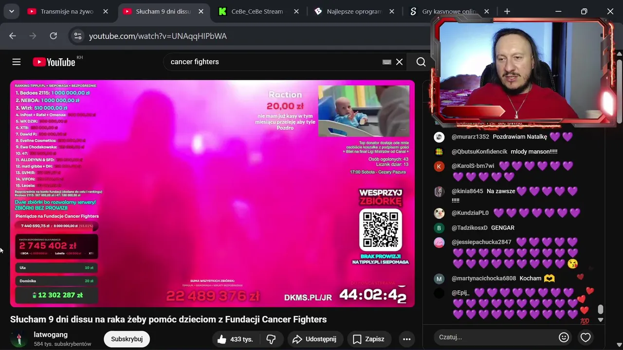Click the 'mlody manson!!!!!' chat message

[x=534, y=152]
